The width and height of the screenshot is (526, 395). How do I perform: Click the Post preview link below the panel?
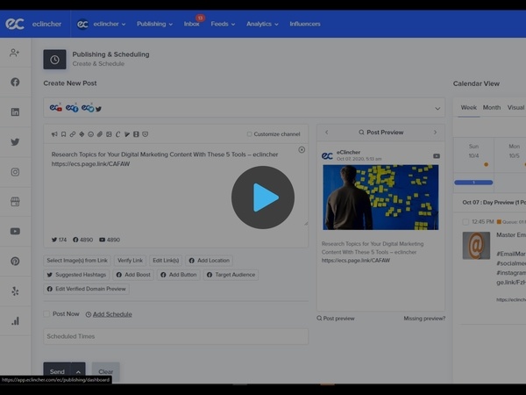tap(336, 318)
